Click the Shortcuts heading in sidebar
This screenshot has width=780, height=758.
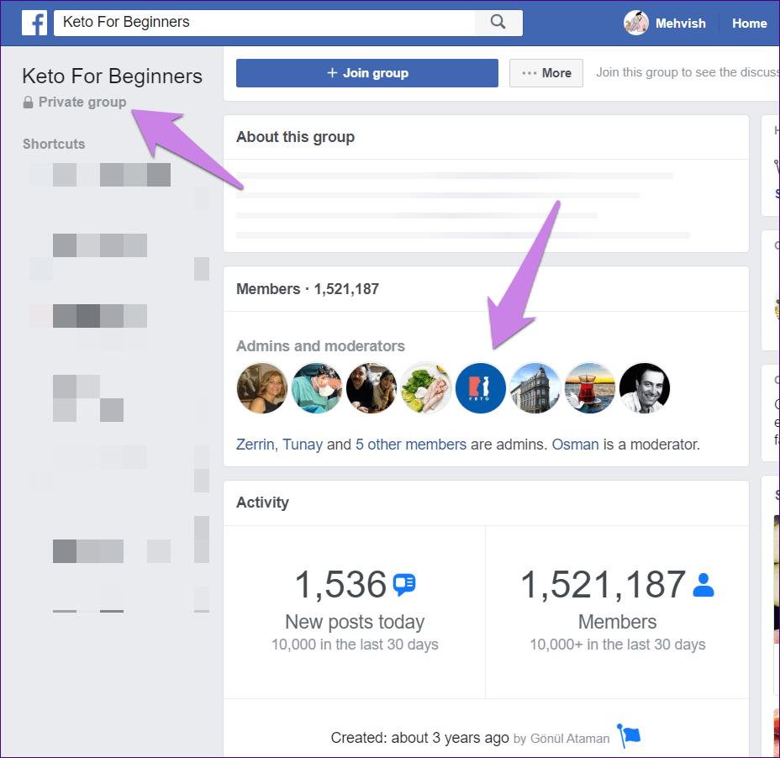pos(54,144)
